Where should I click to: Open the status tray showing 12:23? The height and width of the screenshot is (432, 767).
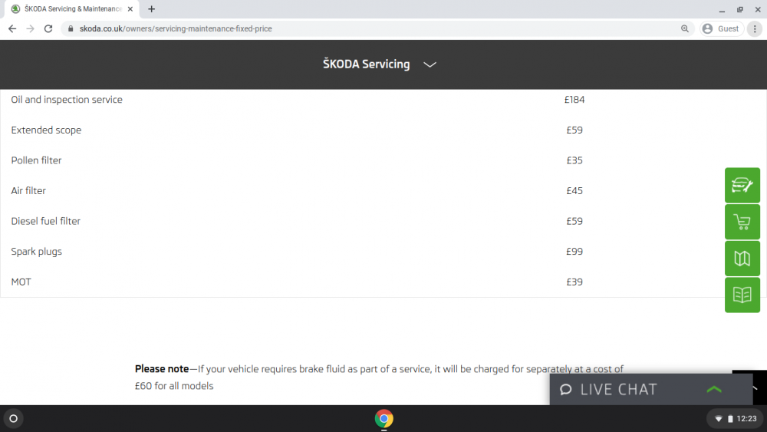735,419
